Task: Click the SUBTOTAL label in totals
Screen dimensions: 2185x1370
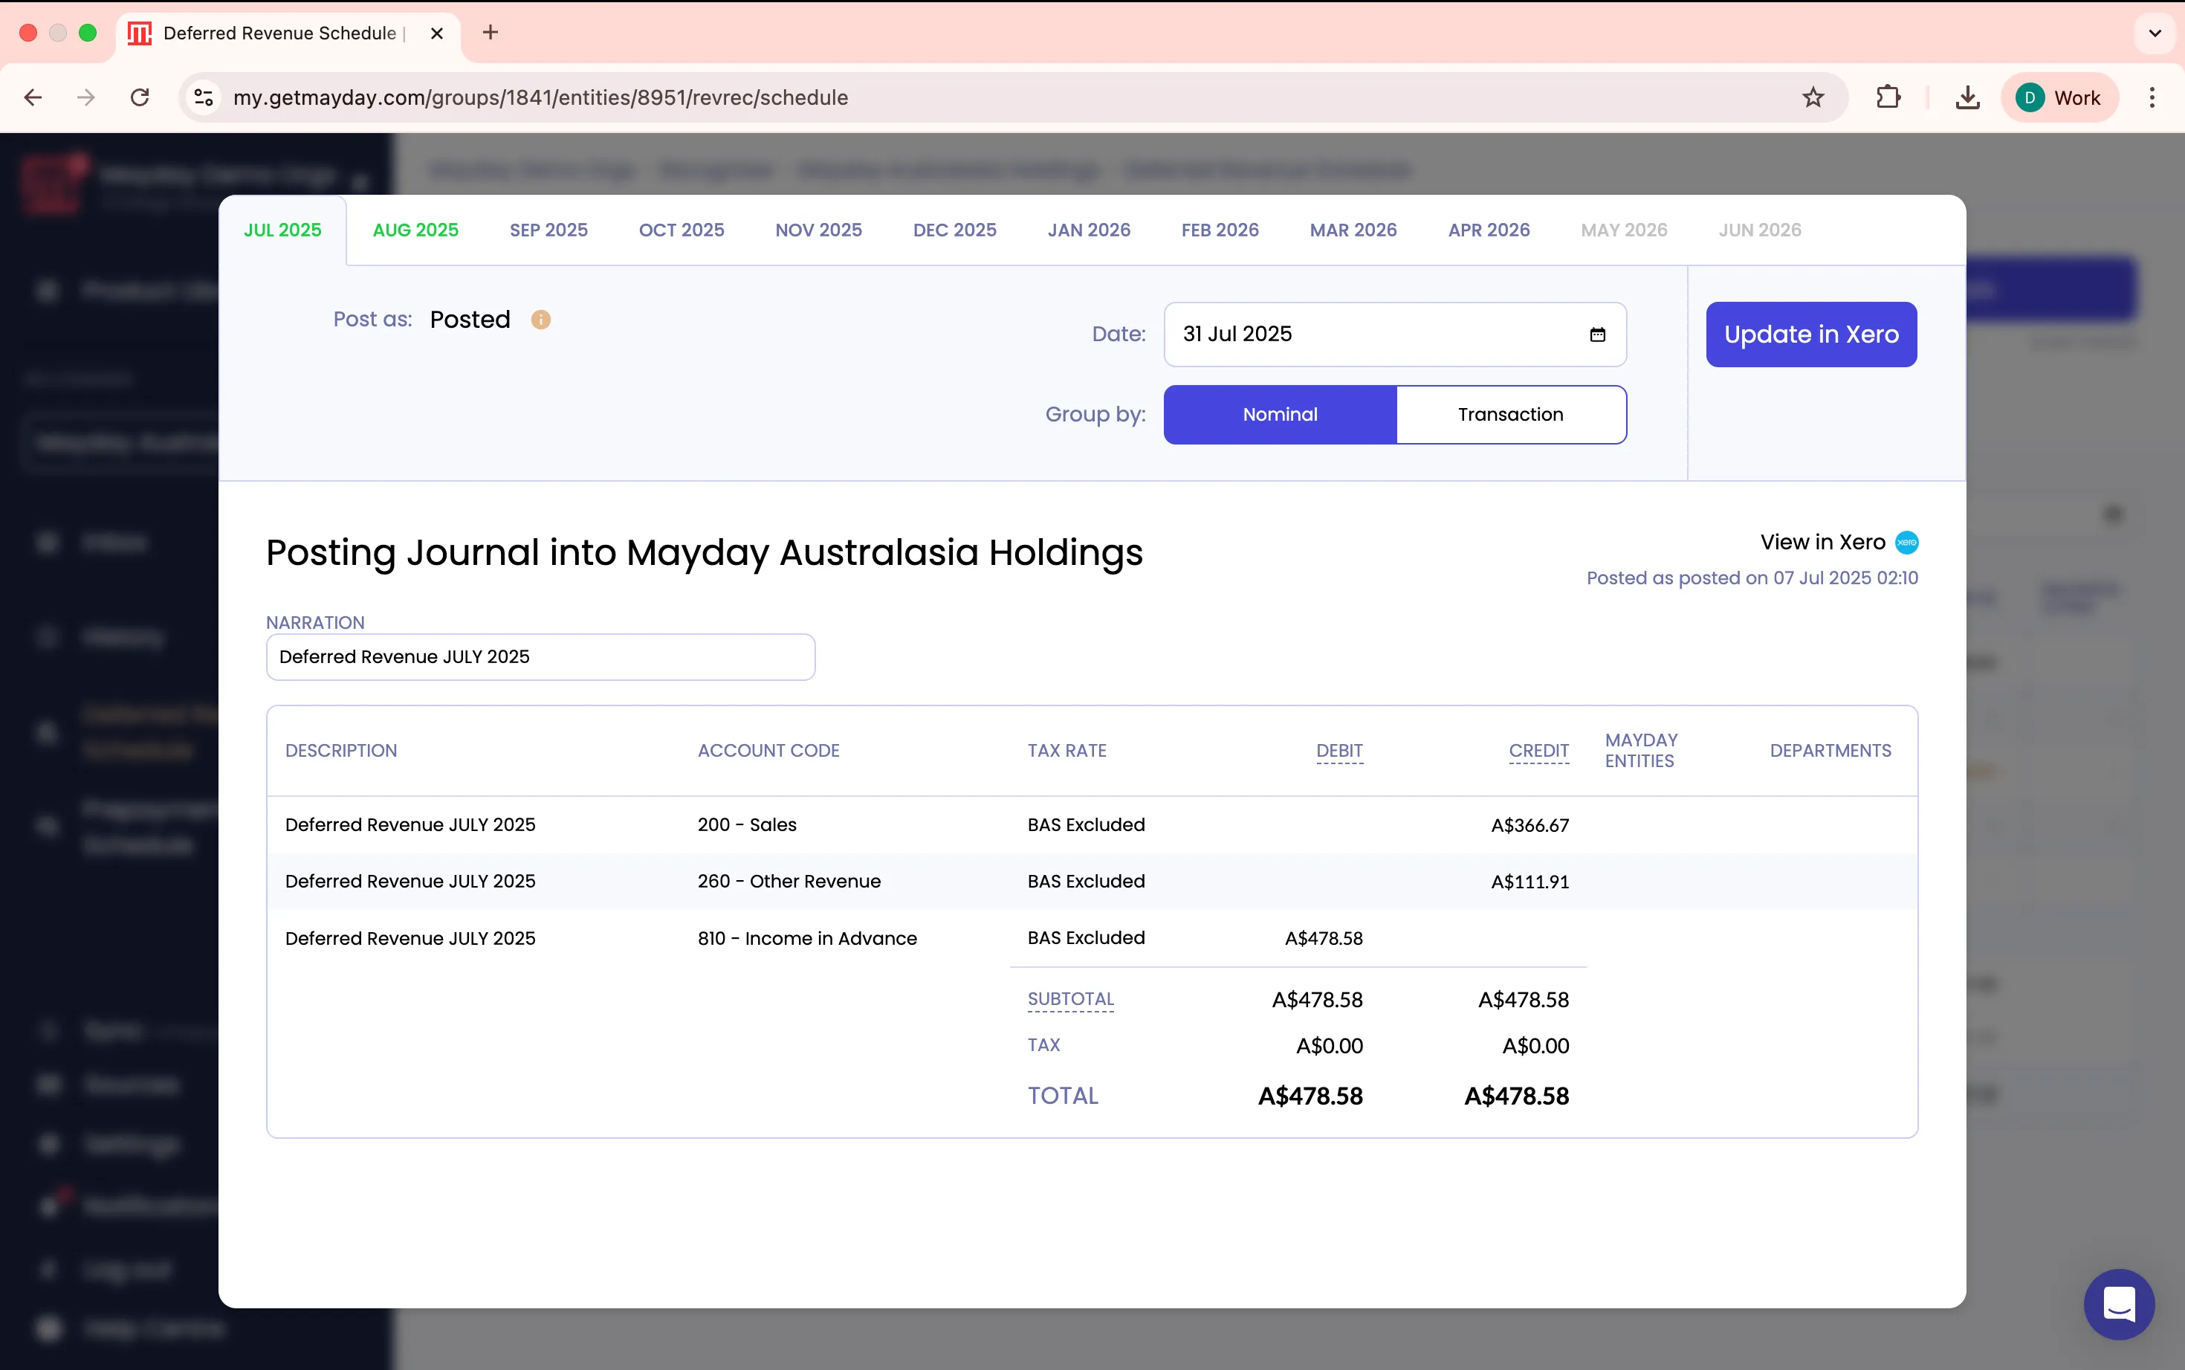Action: pos(1070,999)
